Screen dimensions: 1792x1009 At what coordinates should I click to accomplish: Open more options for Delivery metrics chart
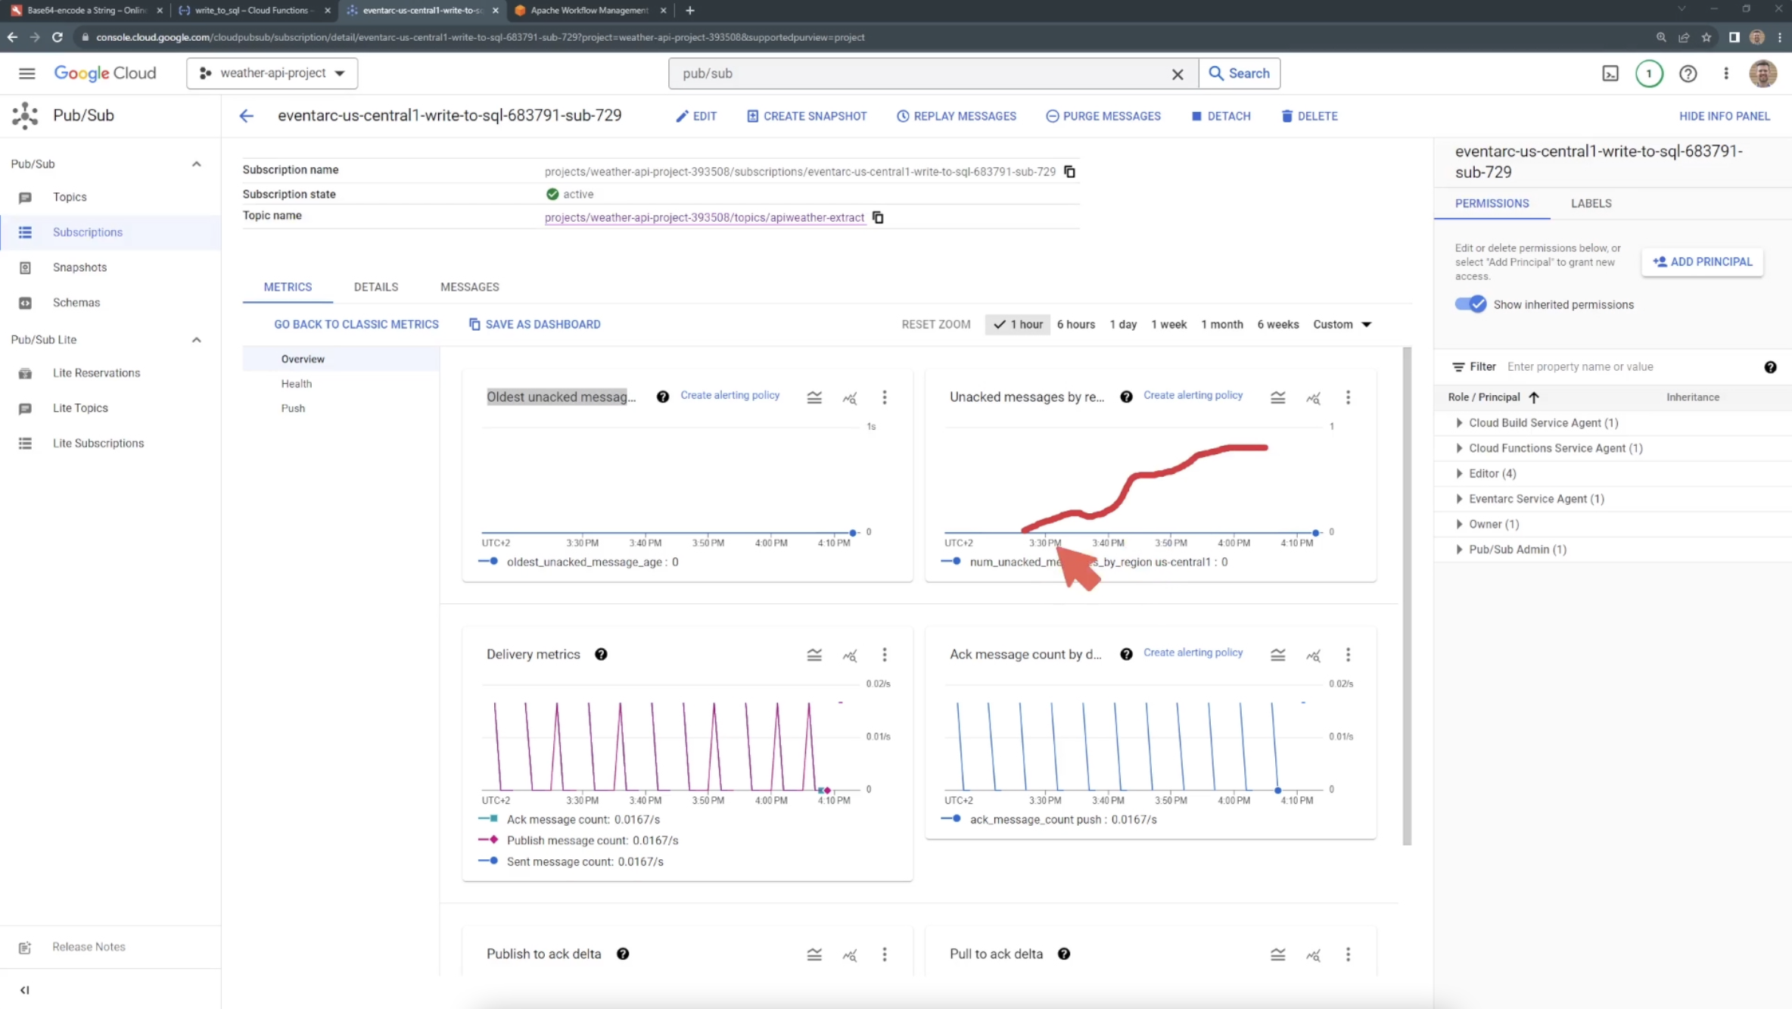pyautogui.click(x=885, y=655)
